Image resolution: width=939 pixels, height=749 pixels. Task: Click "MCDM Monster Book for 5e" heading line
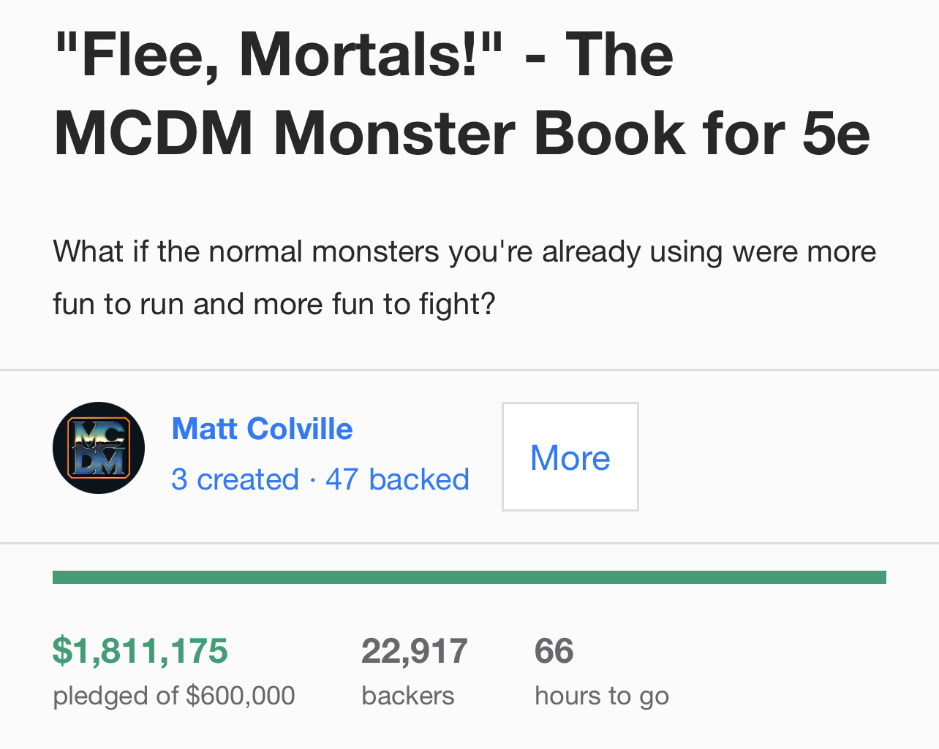pos(461,134)
